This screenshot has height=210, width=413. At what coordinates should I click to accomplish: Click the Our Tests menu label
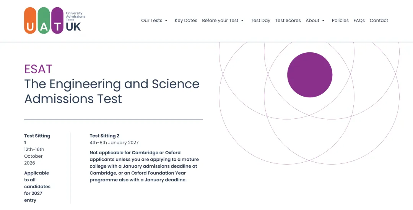point(152,21)
